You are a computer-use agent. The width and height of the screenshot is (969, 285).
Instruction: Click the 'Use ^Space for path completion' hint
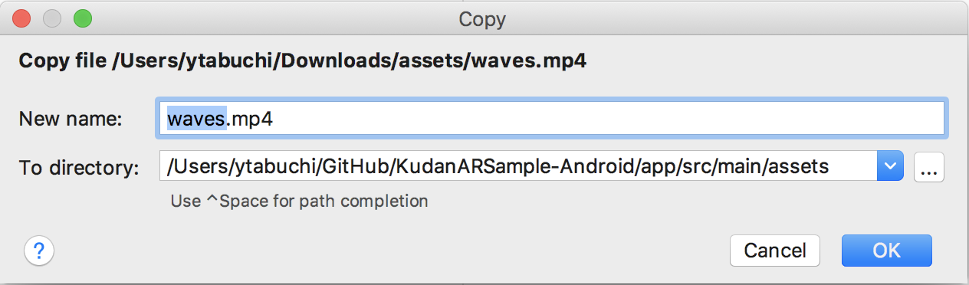(x=299, y=201)
